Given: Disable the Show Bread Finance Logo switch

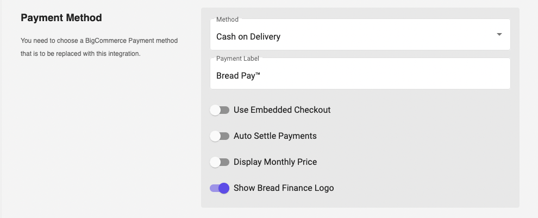Looking at the screenshot, I should click(220, 188).
